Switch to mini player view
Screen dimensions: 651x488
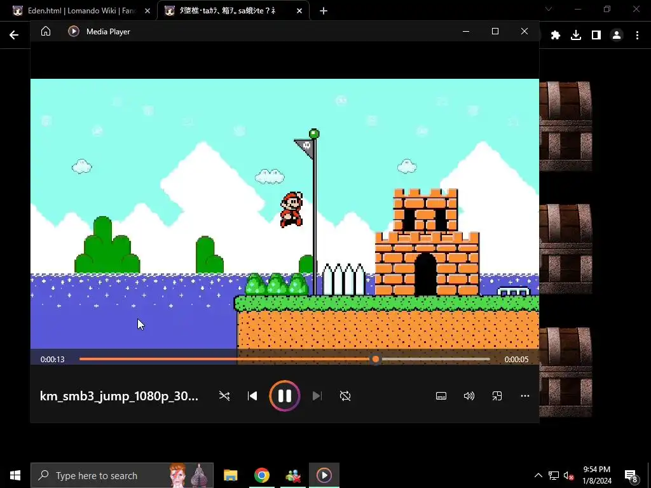click(497, 396)
